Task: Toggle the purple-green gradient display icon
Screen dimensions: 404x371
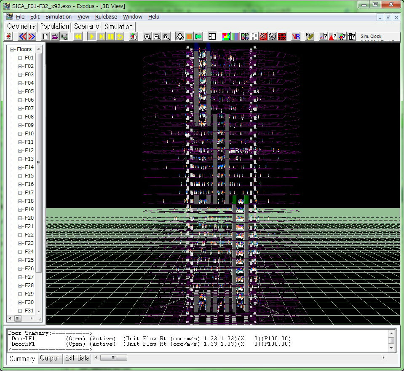Action: click(x=235, y=36)
